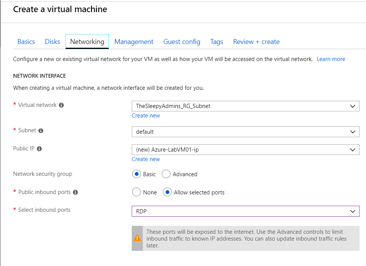Click Create new under Virtual network

pos(146,116)
